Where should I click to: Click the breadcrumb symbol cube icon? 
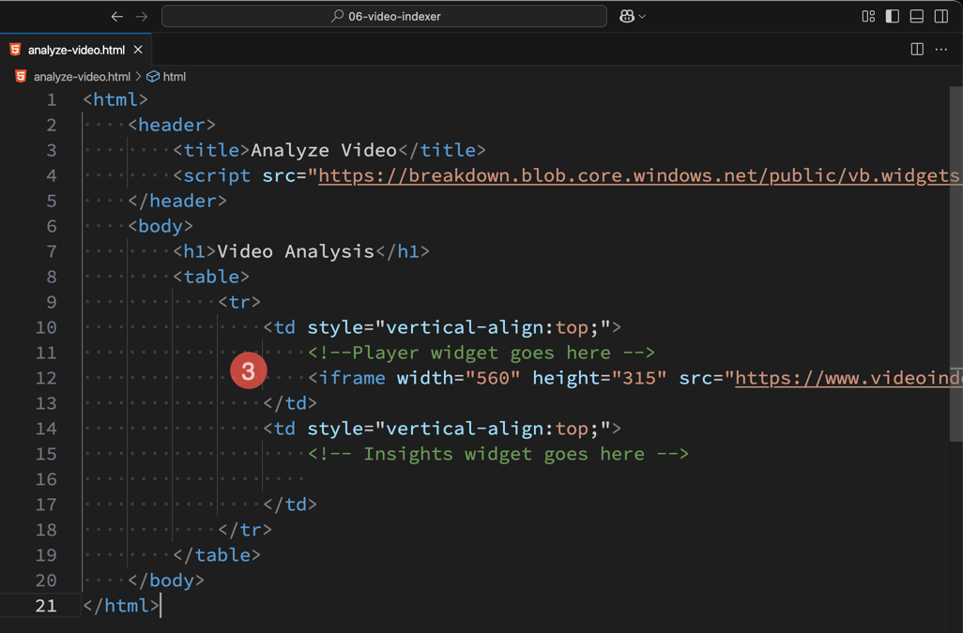[153, 77]
